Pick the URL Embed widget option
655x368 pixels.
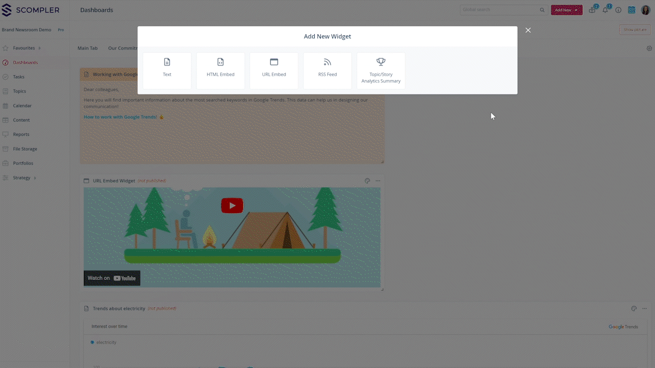pos(274,71)
